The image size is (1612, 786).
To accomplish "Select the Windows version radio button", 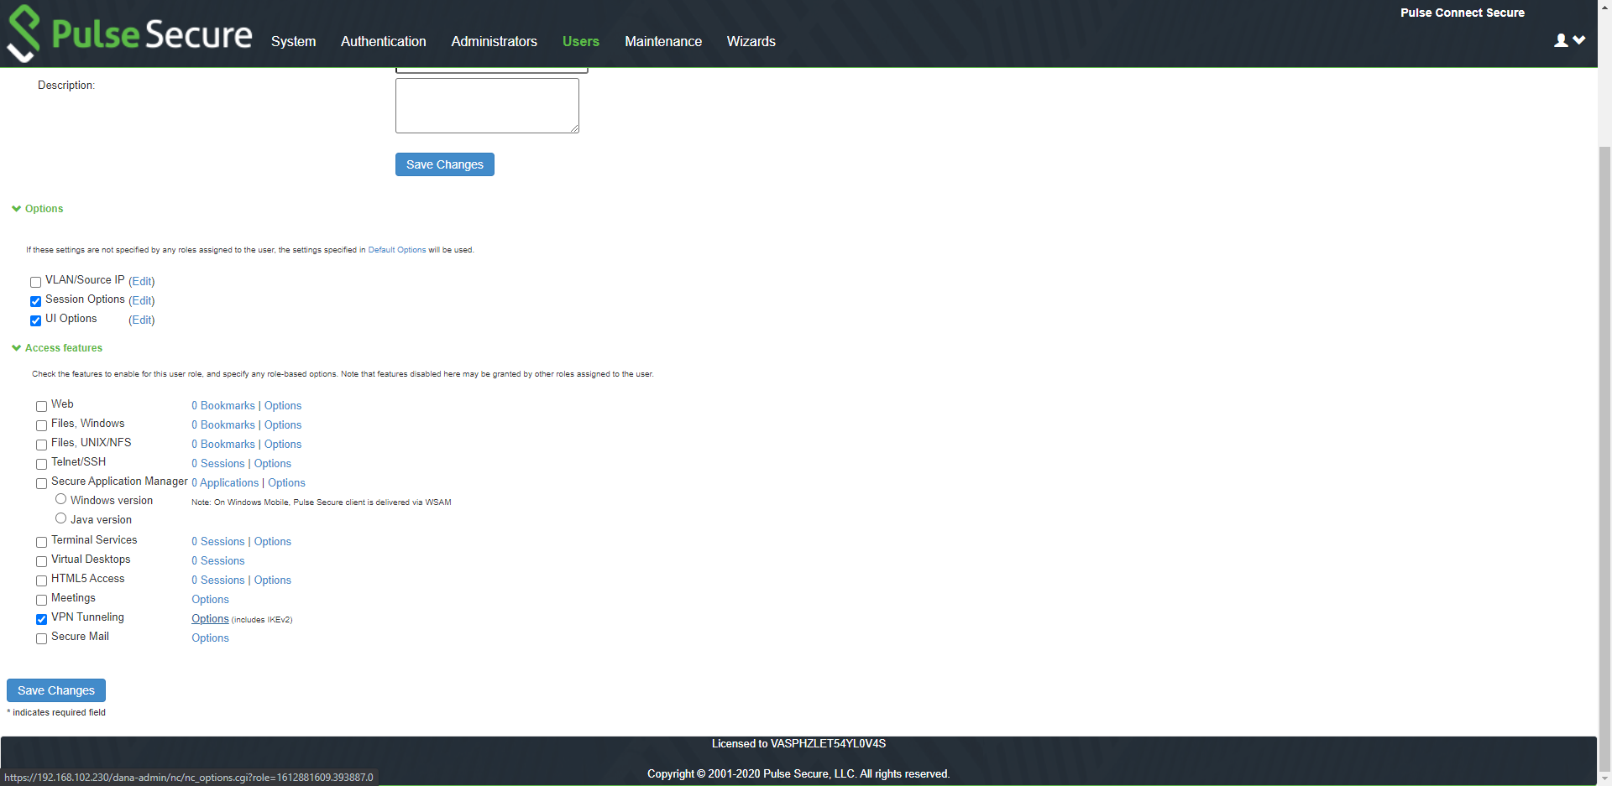I will click(60, 499).
